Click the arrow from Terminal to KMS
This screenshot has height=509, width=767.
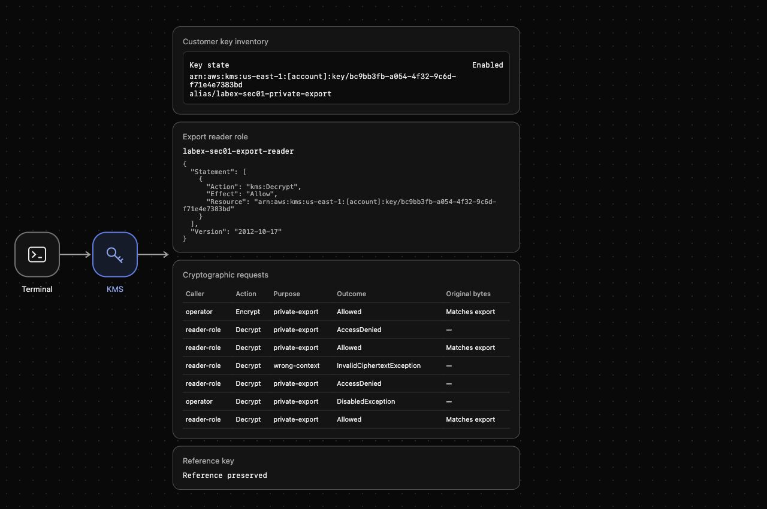click(76, 254)
